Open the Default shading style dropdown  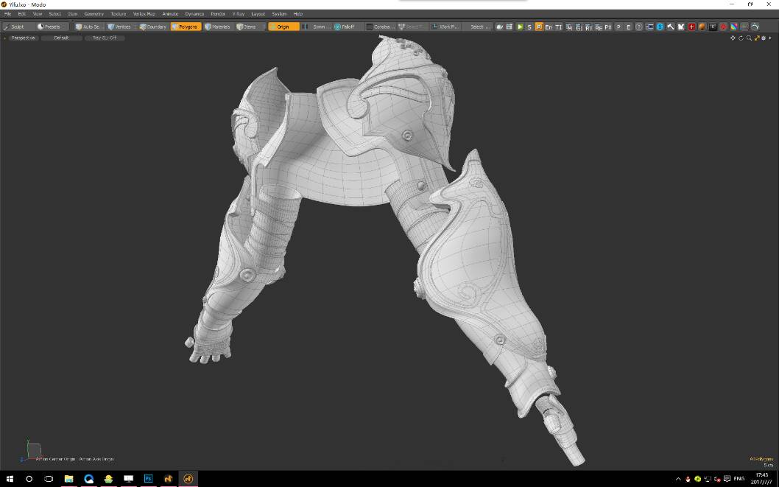[62, 38]
